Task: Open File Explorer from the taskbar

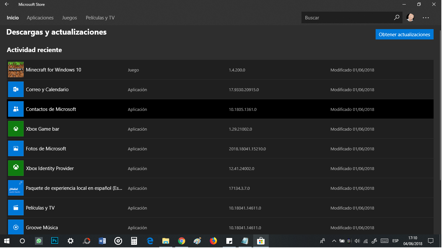Action: click(x=166, y=241)
